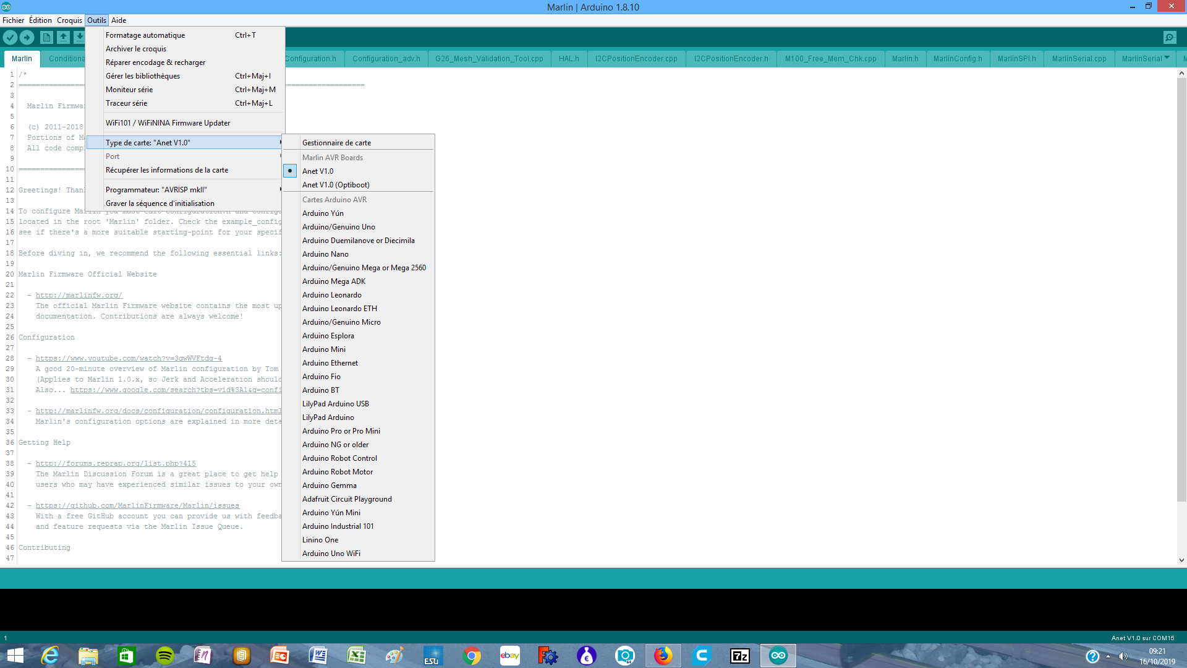Select the Arduino Yún board

(x=359, y=213)
